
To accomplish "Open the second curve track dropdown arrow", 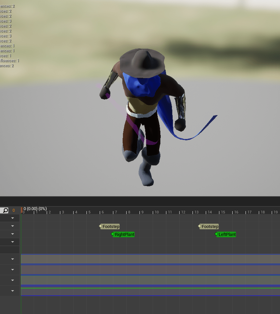I will click(x=13, y=270).
